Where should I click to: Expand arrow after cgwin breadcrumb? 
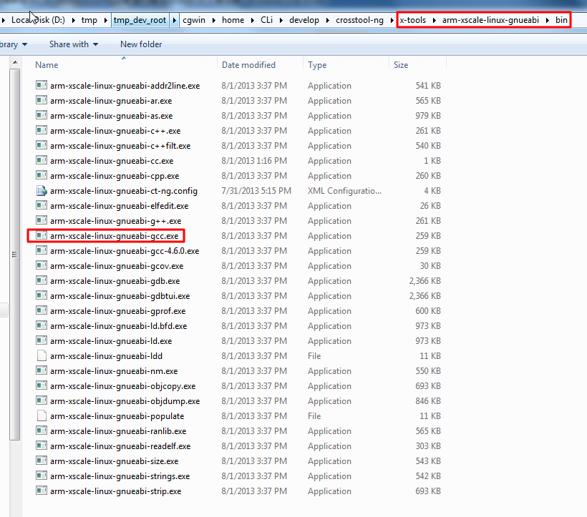click(213, 20)
